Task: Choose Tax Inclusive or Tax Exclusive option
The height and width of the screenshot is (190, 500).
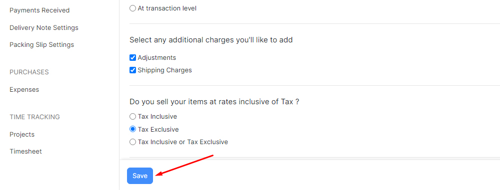Action: coord(132,142)
